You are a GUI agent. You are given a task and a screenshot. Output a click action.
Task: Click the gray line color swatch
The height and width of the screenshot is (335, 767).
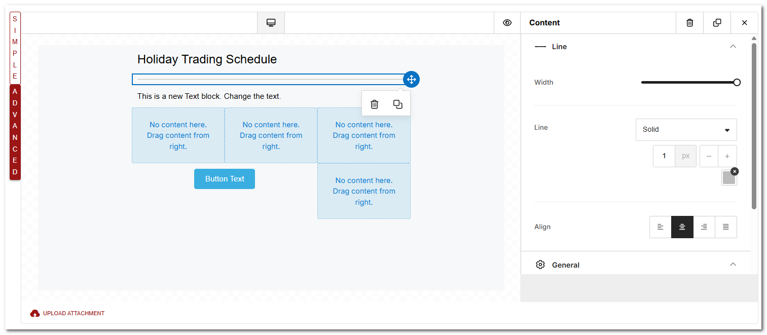728,178
